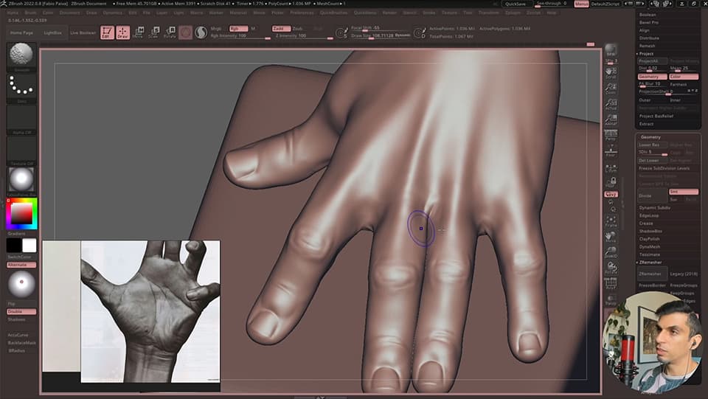Expand the ClayPolish section
The width and height of the screenshot is (708, 399).
click(649, 239)
